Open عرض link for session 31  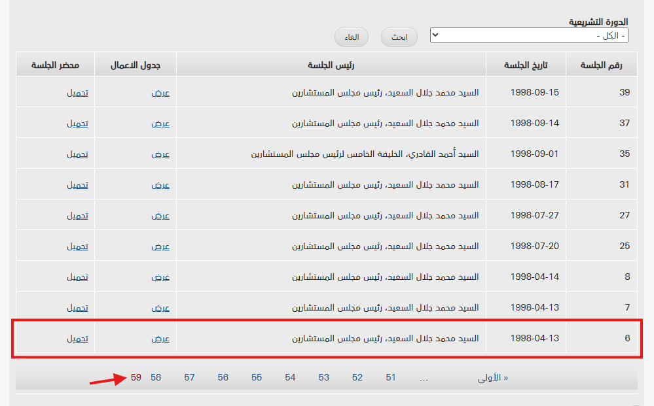point(160,185)
